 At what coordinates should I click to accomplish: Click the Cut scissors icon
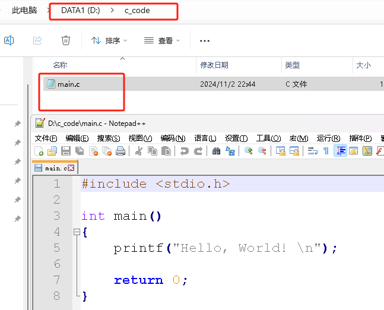(x=139, y=151)
